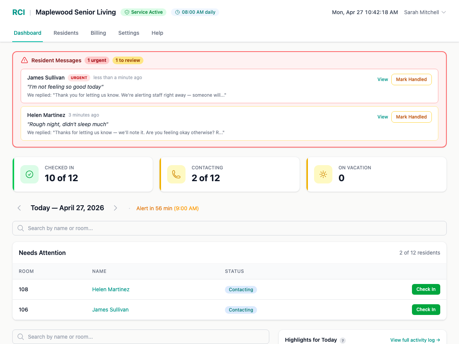Click the 10 of 12 checked in count
The image size is (459, 344).
[x=61, y=178]
